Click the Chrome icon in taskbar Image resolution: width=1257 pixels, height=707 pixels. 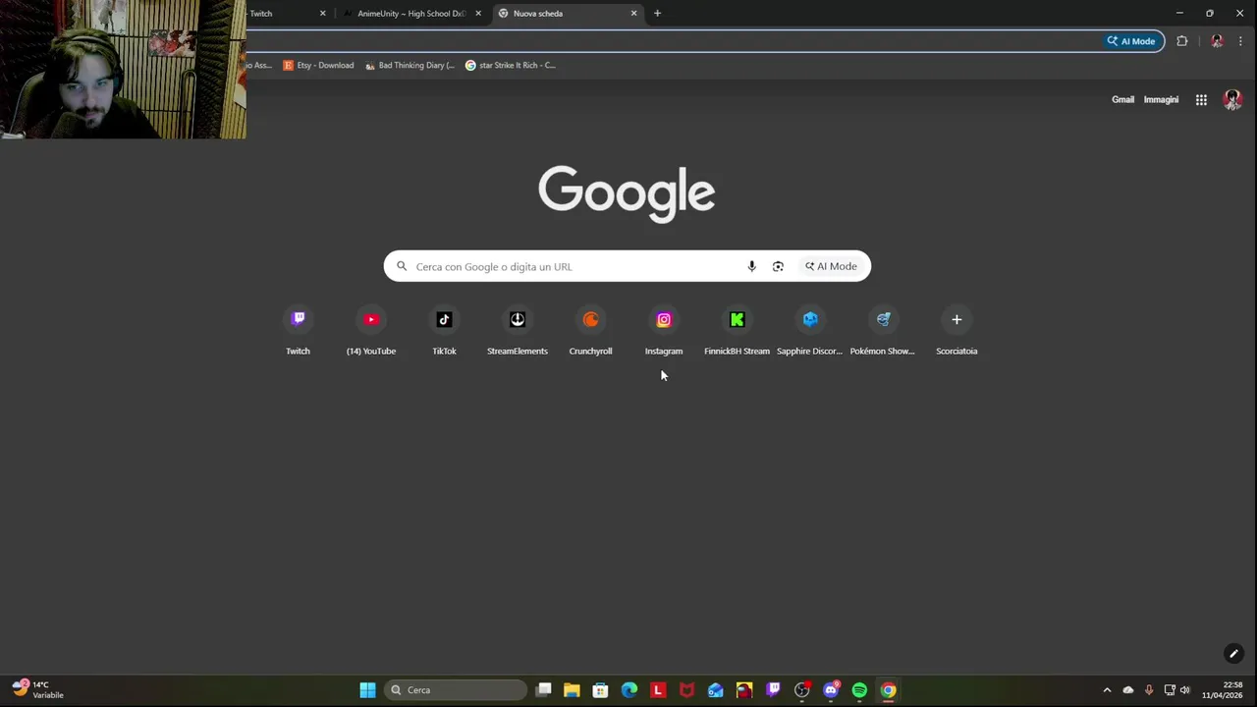click(888, 690)
